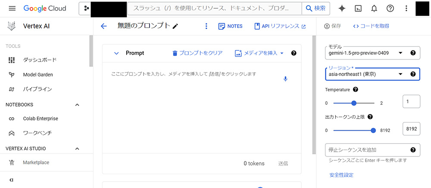
Task: Open the NOTES panel
Action: click(230, 26)
